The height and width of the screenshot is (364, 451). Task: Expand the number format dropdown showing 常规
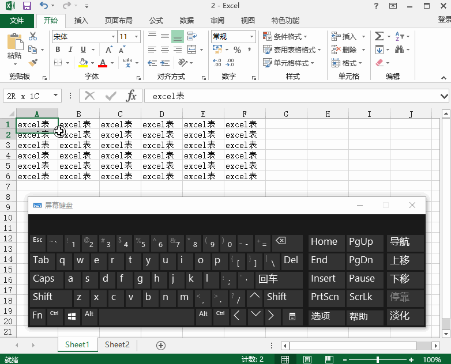[x=252, y=36]
